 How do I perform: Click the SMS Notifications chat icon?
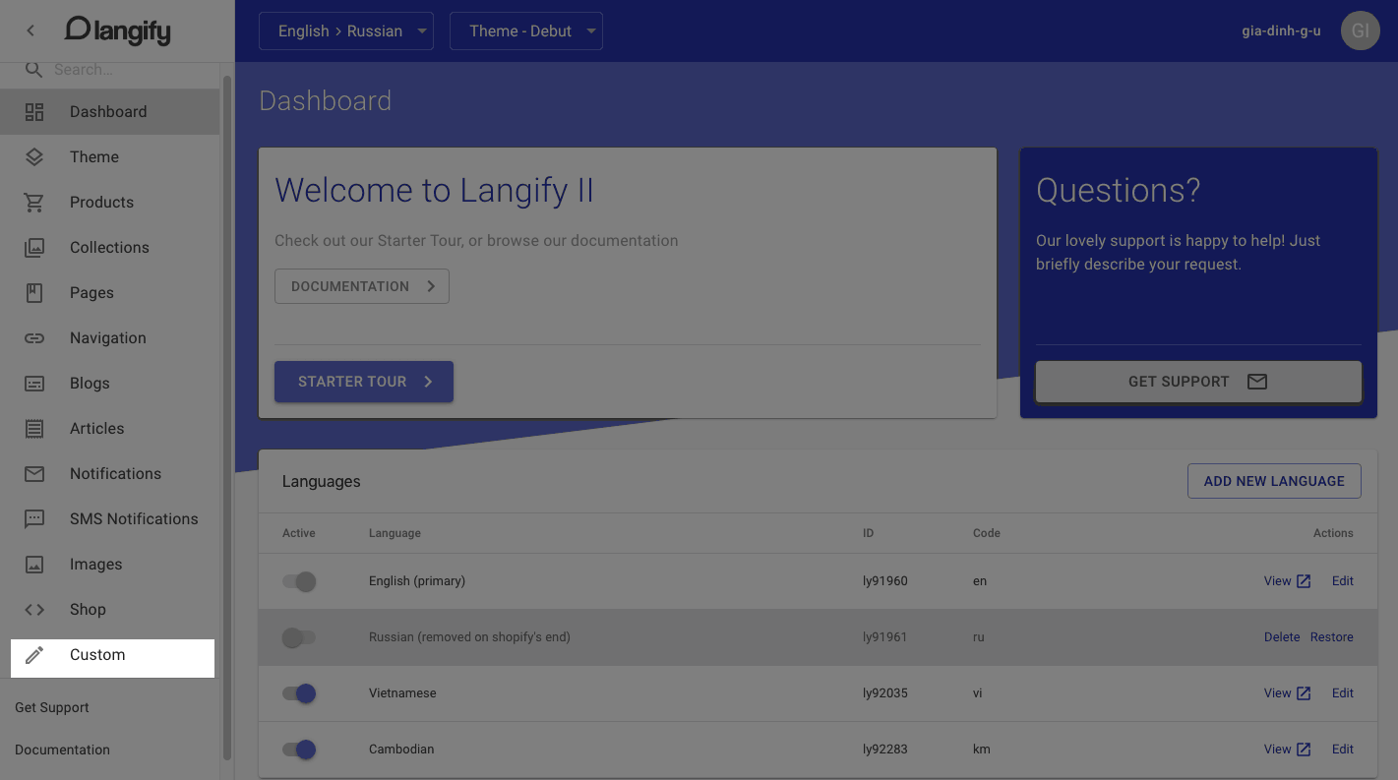pyautogui.click(x=34, y=519)
